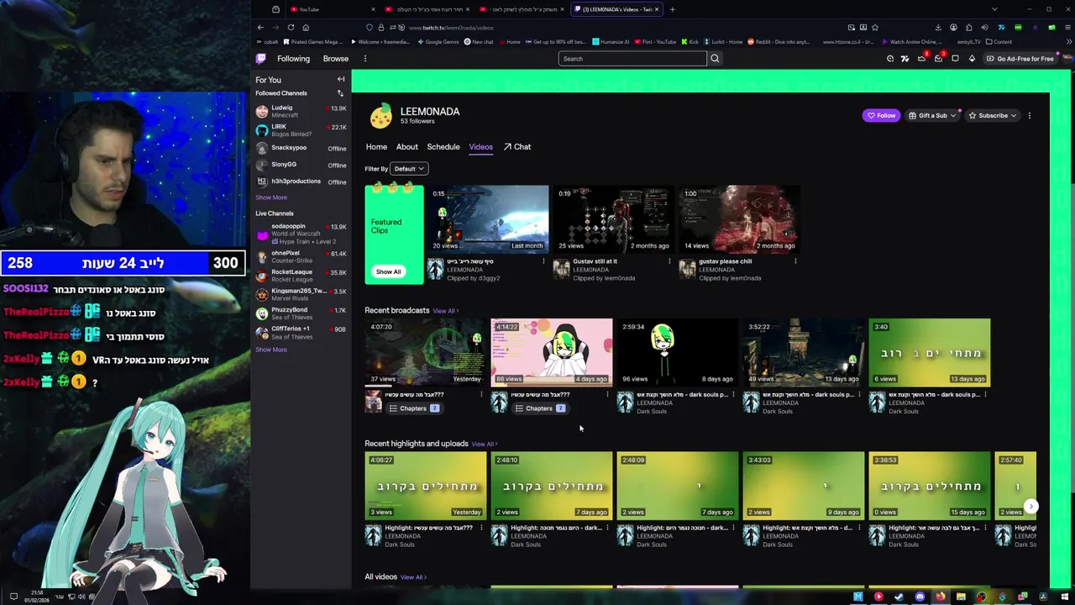
Task: Open the Schedule tab
Action: 443,147
